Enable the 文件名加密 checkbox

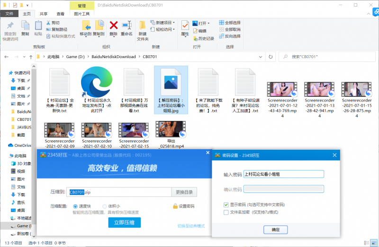[x=226, y=212]
